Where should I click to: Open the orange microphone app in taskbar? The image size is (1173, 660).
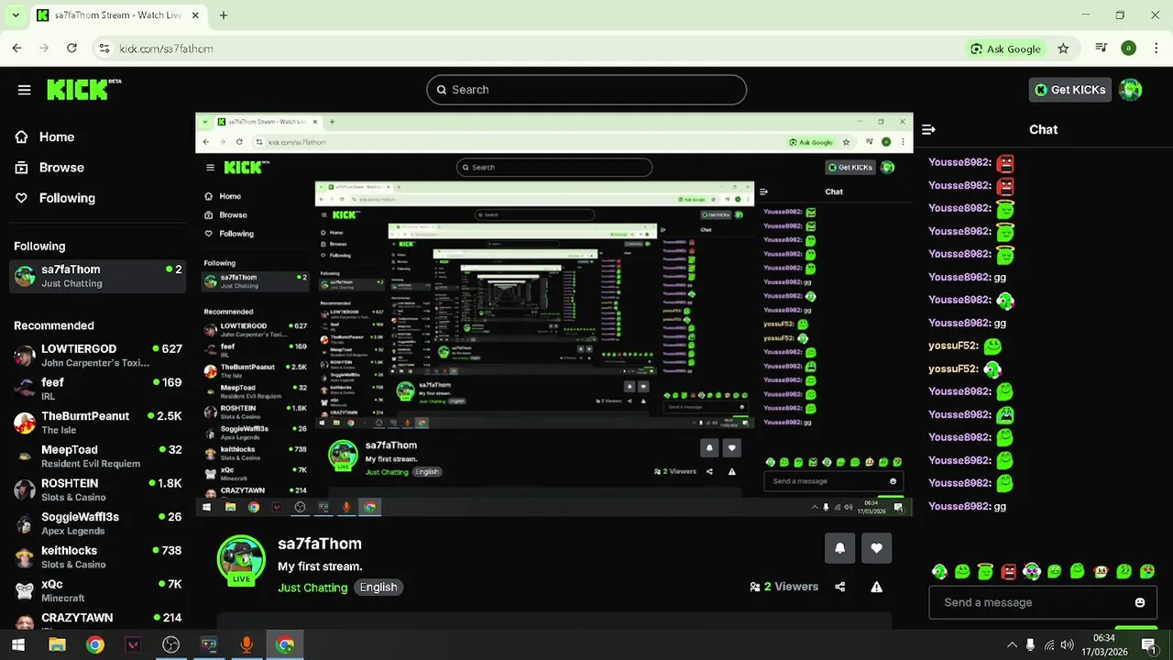click(246, 645)
